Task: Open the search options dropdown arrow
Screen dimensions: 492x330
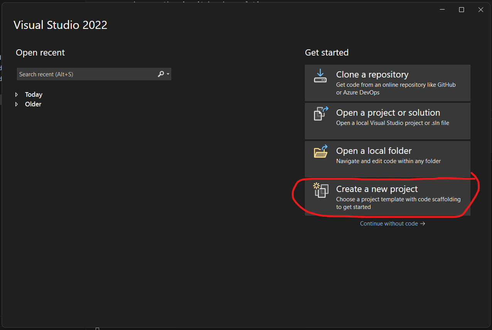Action: (168, 74)
